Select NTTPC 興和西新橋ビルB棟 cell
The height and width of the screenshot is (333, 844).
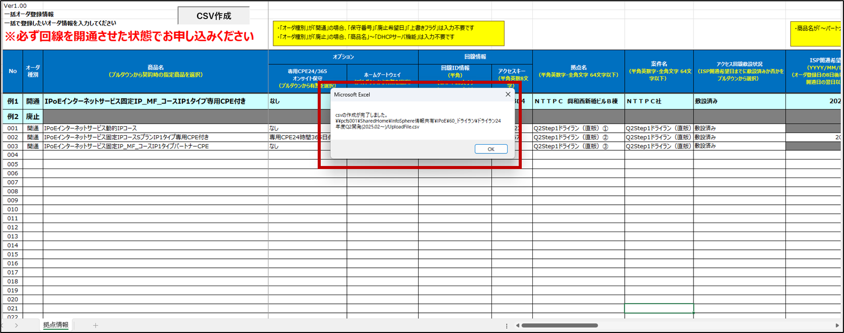[x=578, y=101]
